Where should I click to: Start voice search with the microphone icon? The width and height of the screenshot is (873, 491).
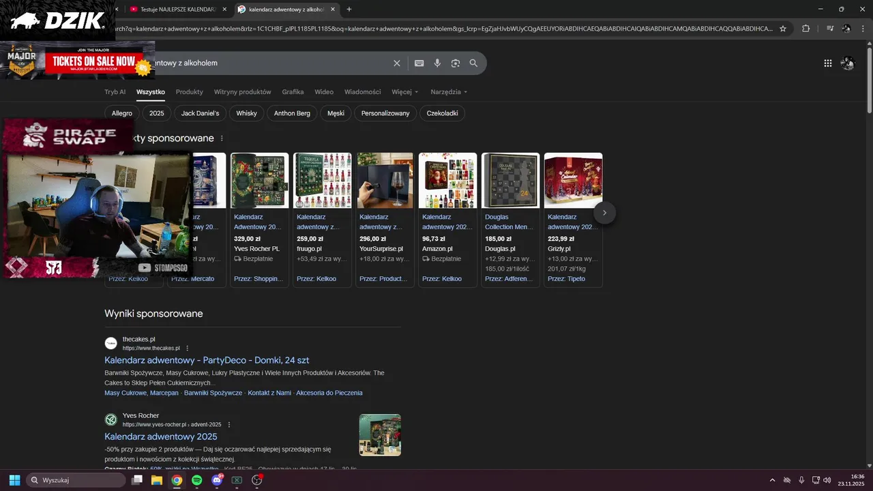437,63
